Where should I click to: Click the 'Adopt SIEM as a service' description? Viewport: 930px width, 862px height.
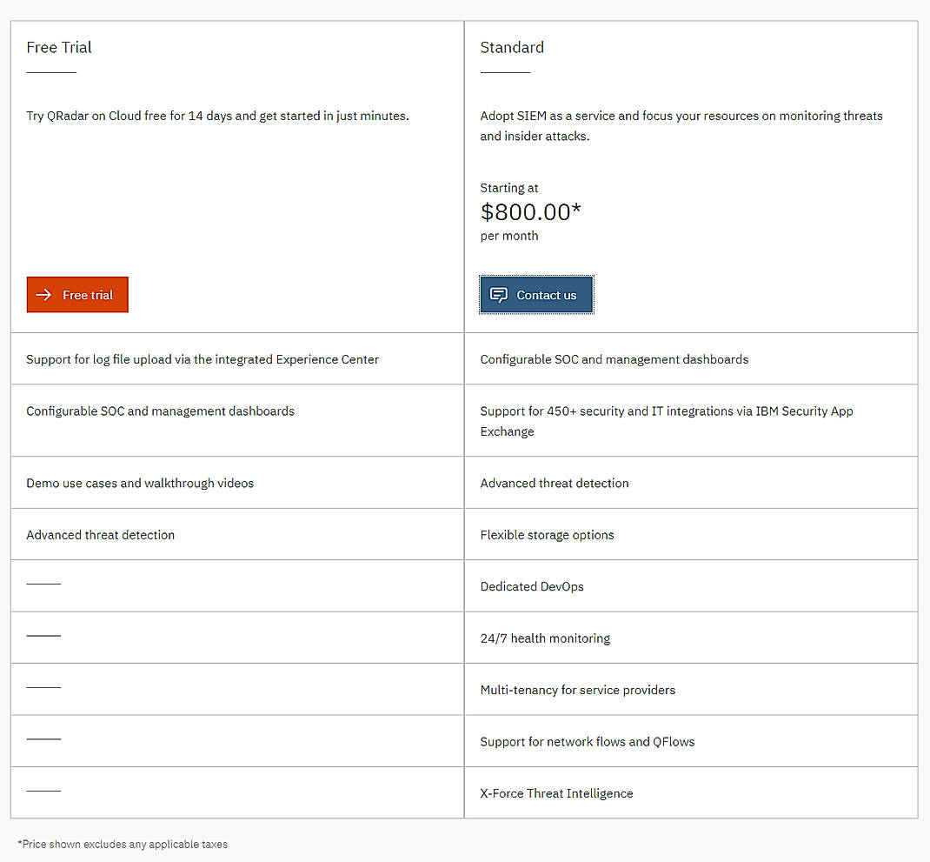(x=681, y=126)
